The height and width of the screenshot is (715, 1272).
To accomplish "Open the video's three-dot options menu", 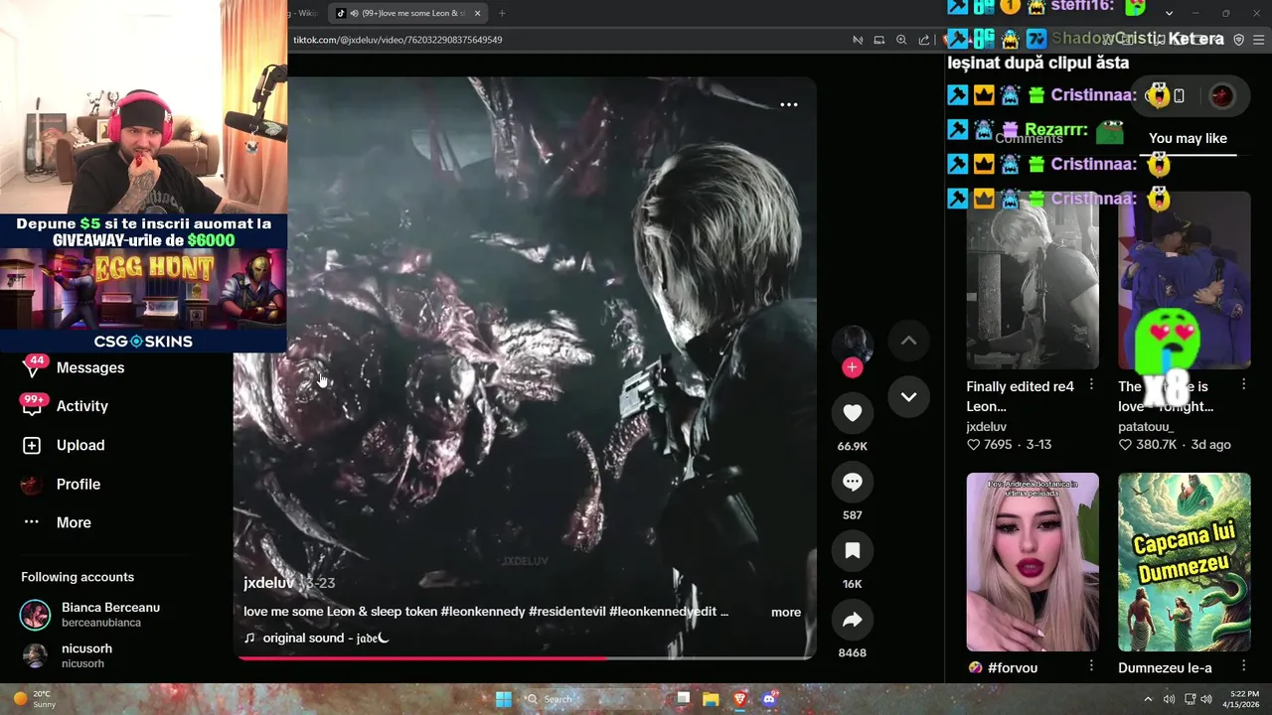I will click(x=789, y=104).
